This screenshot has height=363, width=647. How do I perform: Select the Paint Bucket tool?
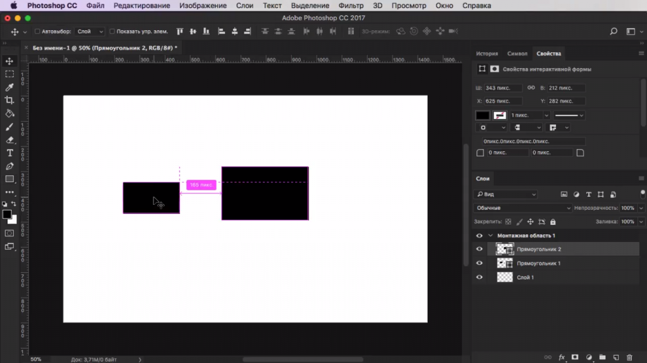(x=9, y=113)
